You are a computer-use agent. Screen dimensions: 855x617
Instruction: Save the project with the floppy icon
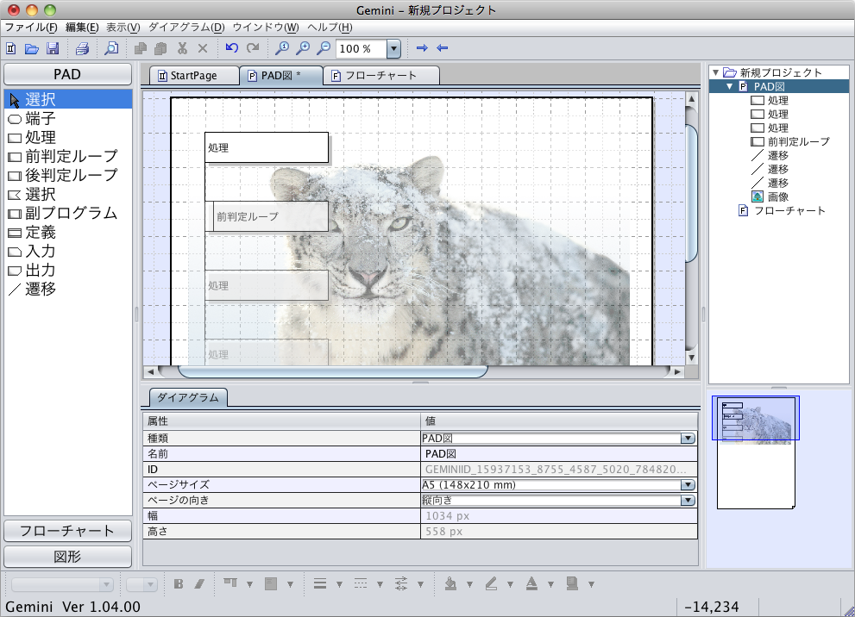53,48
